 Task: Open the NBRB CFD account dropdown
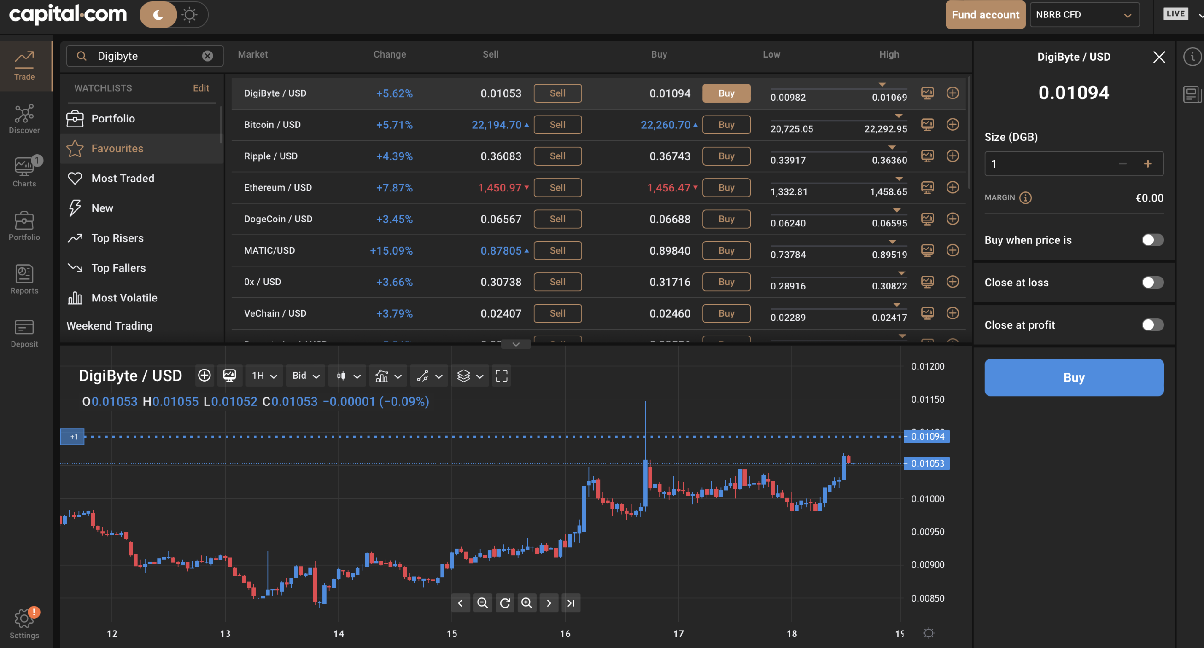[1084, 15]
